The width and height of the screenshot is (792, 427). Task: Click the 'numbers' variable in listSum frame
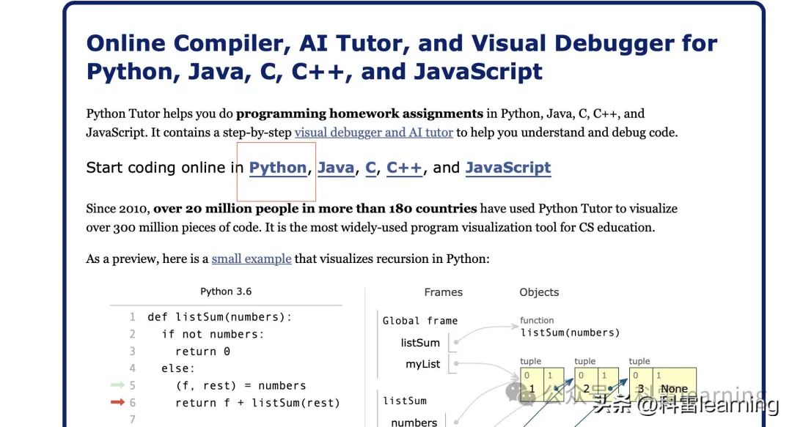pos(414,423)
